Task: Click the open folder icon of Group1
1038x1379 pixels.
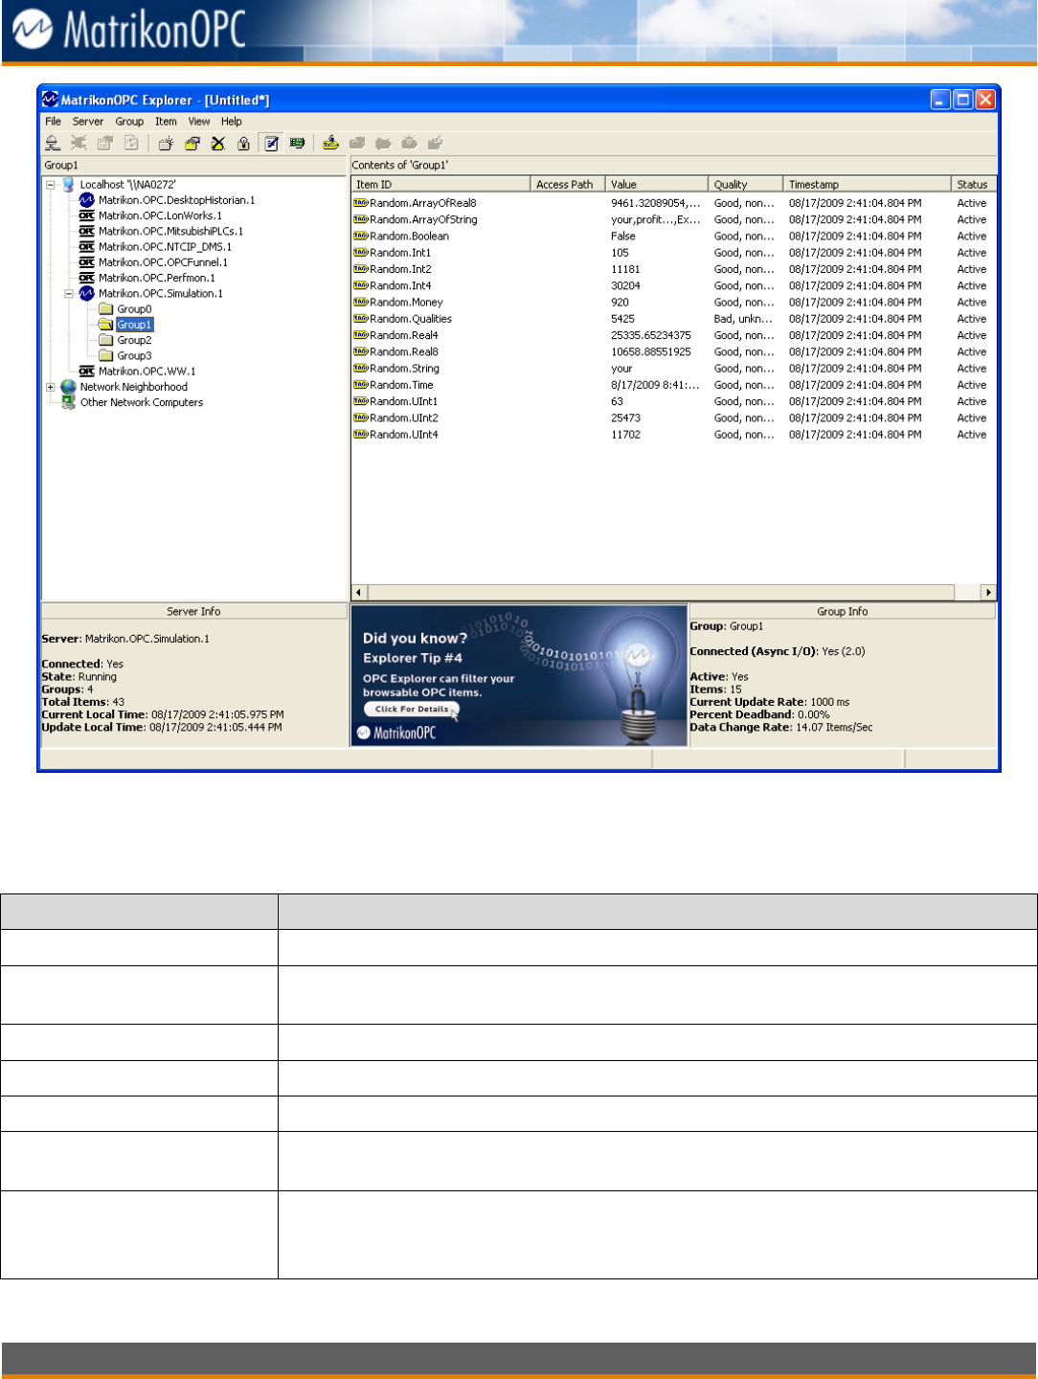Action: pyautogui.click(x=106, y=324)
